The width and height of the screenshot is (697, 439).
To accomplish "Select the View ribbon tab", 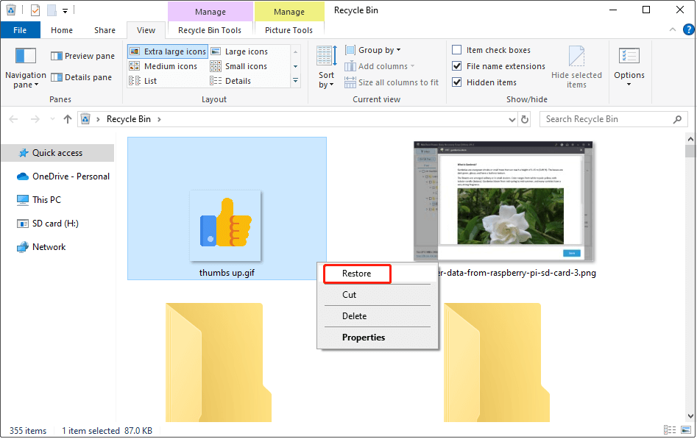I will 146,30.
